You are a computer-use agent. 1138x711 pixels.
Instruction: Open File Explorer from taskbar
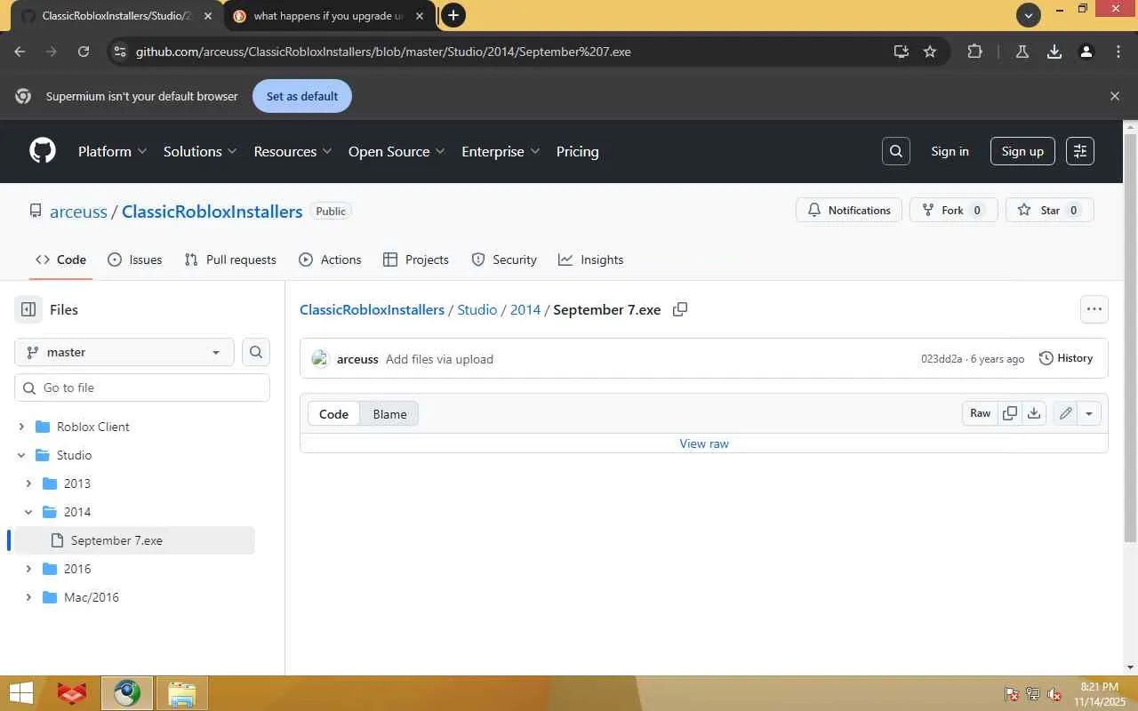181,693
